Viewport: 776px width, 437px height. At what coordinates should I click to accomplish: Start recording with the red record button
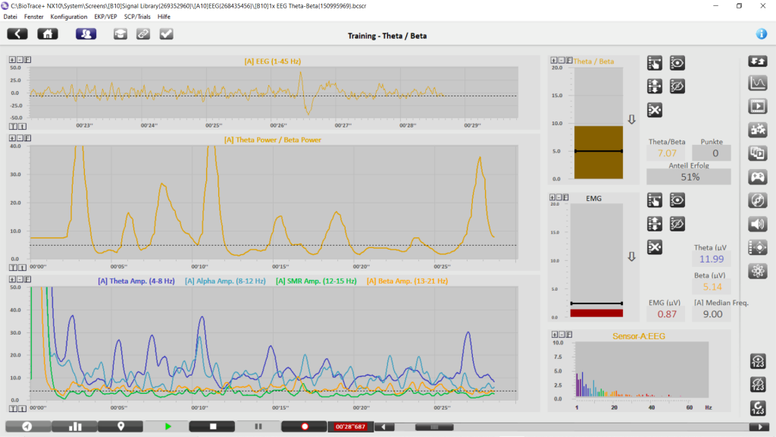click(x=305, y=426)
